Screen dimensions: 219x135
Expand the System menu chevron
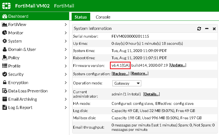[66, 41]
